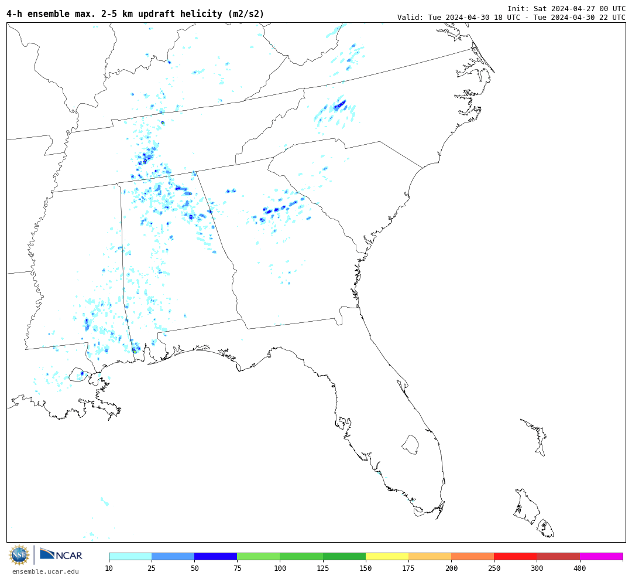632x579 pixels.
Task: Click the light orange 175-200 legend swatch
Action: click(x=430, y=556)
